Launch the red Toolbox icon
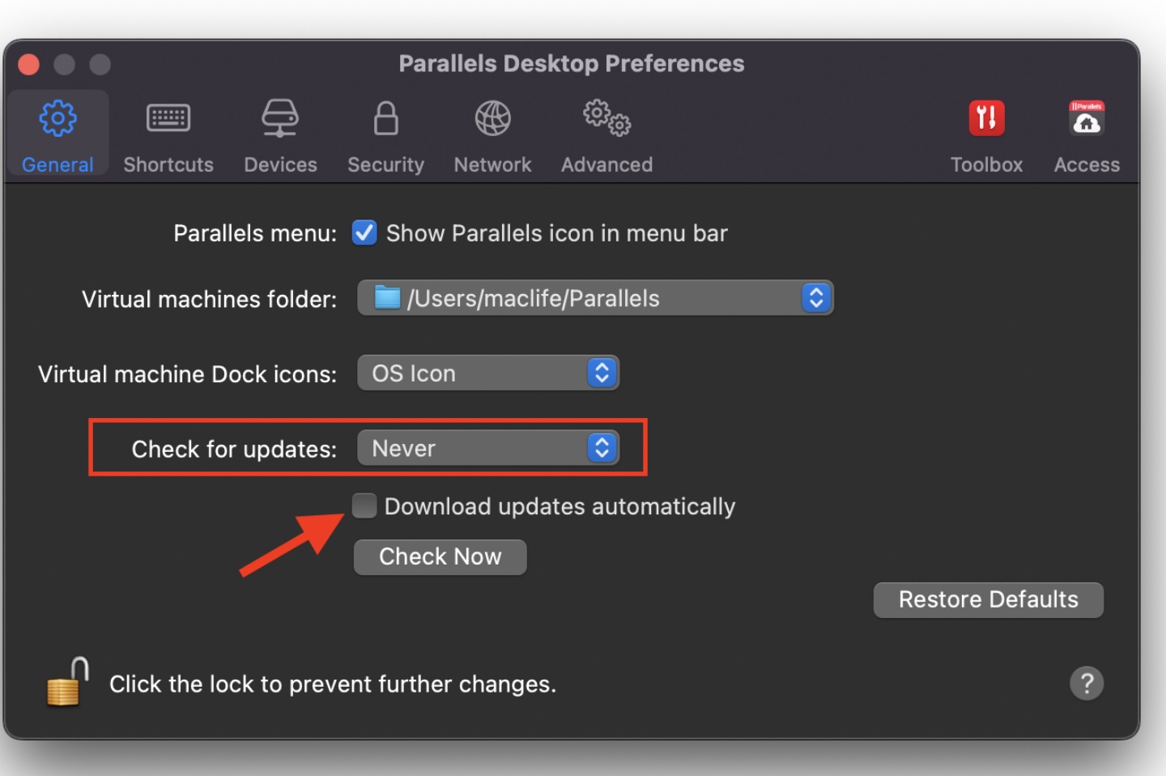The image size is (1166, 776). pyautogui.click(x=986, y=119)
